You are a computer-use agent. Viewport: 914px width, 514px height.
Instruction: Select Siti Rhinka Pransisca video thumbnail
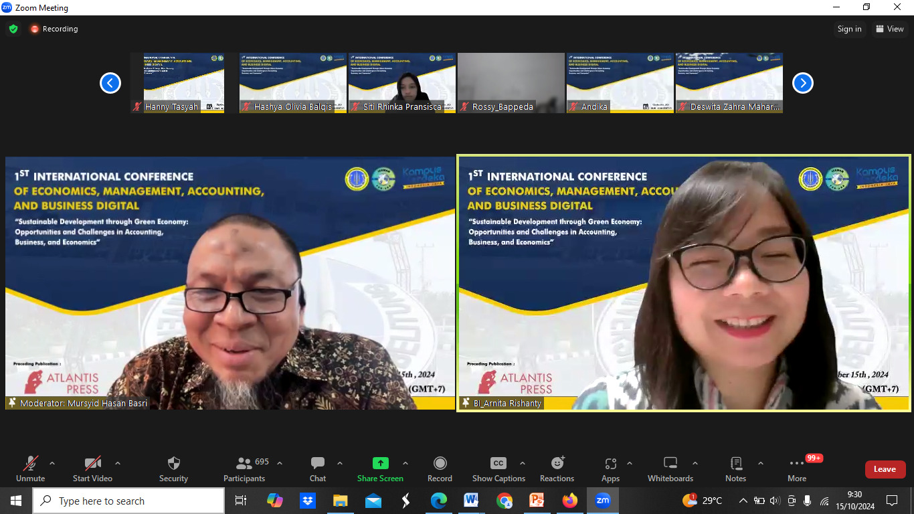(402, 83)
